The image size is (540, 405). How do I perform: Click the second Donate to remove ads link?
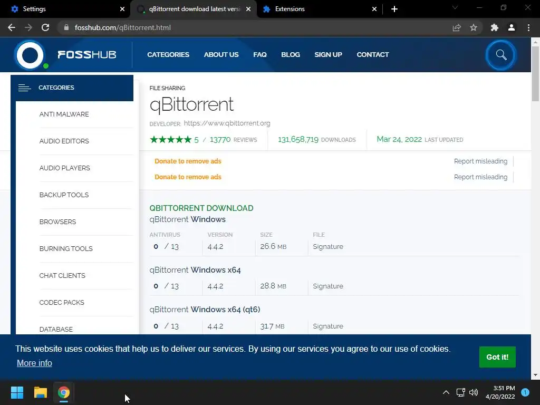[x=188, y=177]
